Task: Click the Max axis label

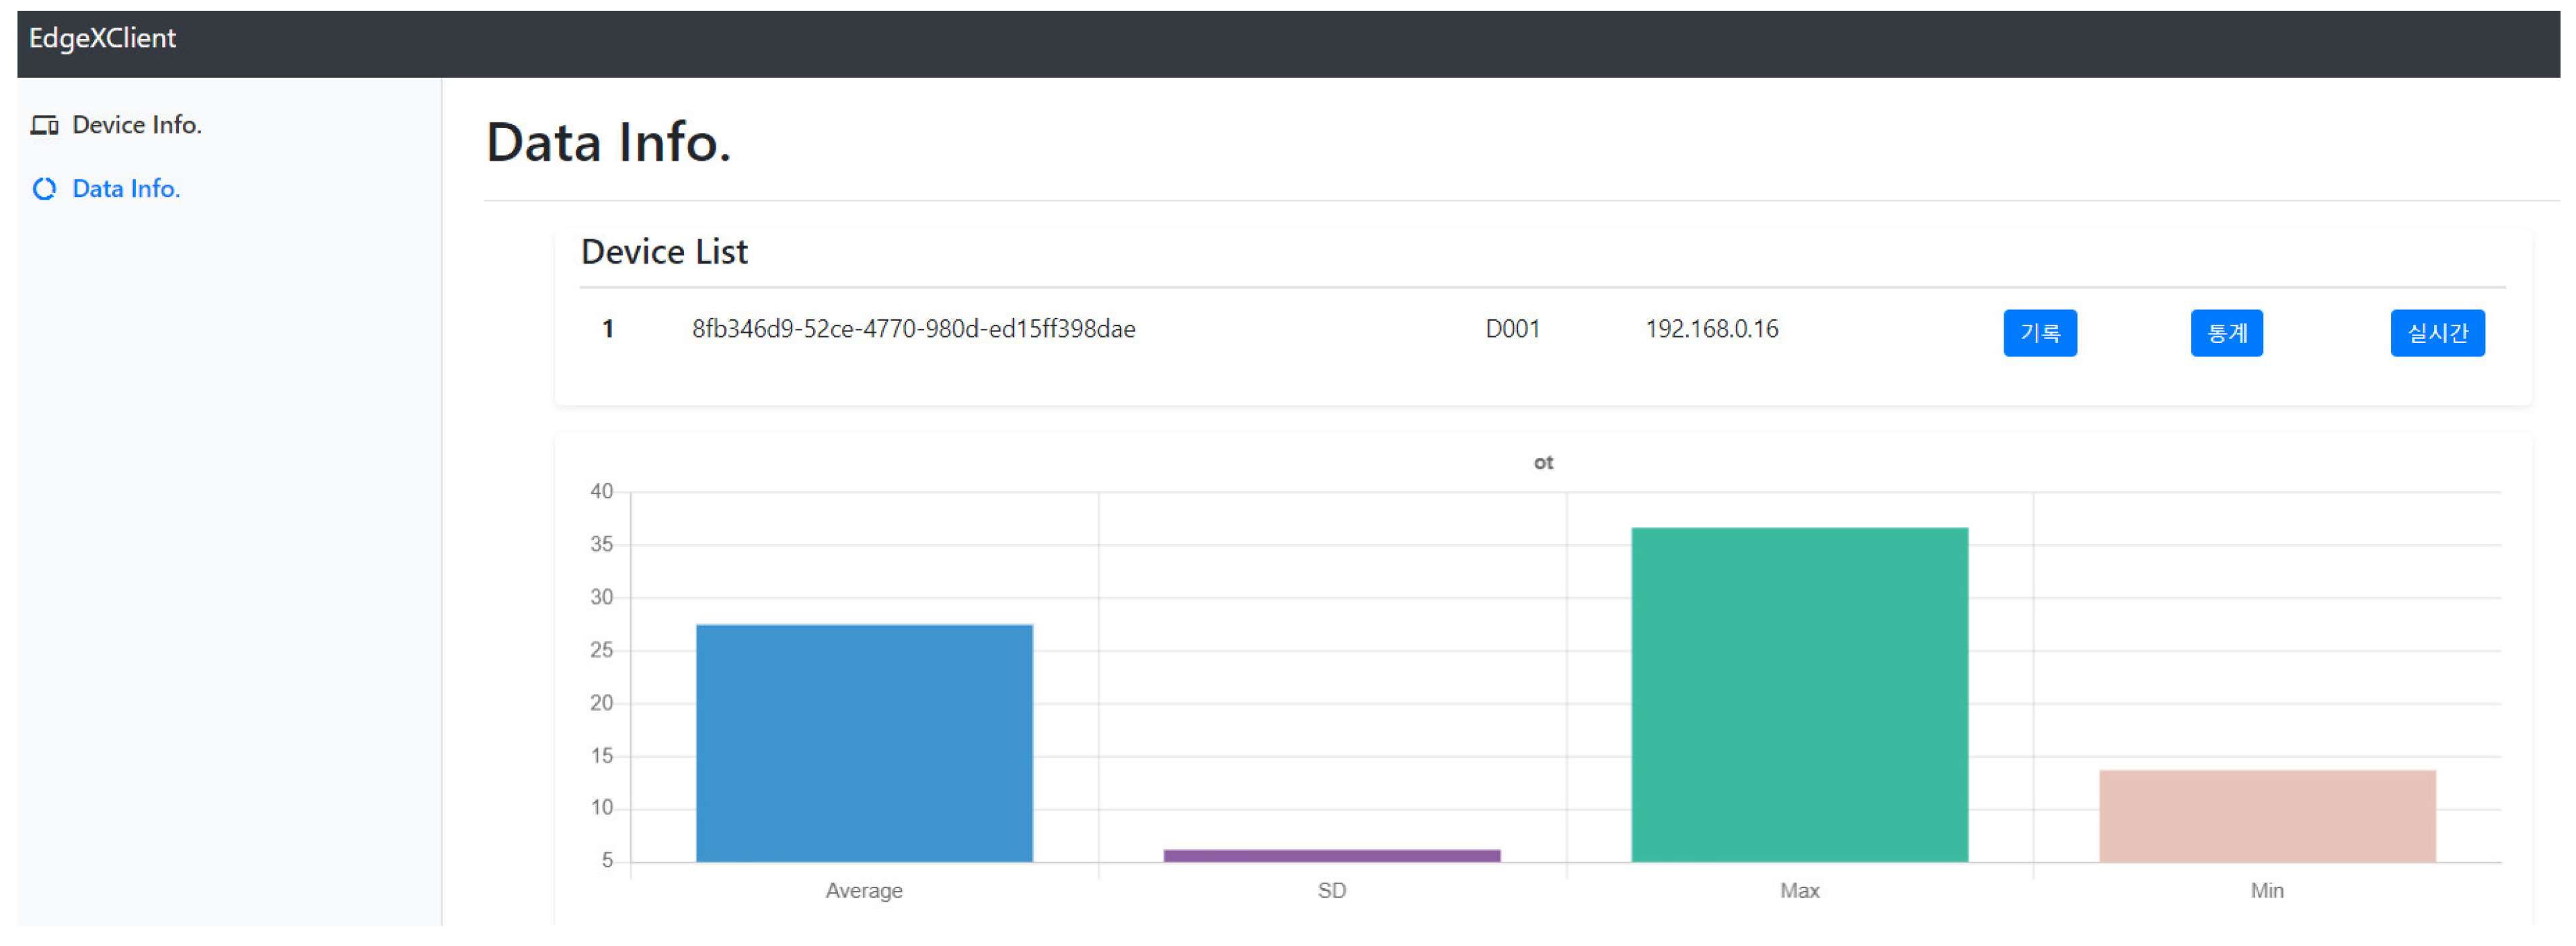Action: pos(1799,890)
